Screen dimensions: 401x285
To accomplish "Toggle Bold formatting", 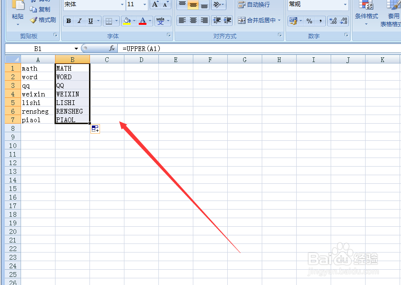I will click(68, 21).
